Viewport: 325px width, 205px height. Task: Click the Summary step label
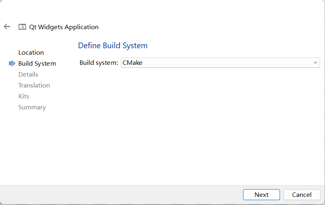pyautogui.click(x=32, y=107)
